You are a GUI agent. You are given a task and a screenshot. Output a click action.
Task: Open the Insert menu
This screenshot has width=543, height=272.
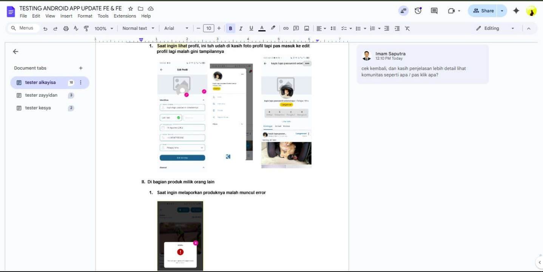[66, 16]
